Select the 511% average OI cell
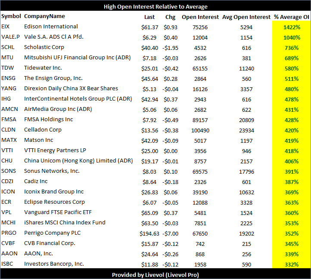Viewport: 311px width, 279px height. 292,79
